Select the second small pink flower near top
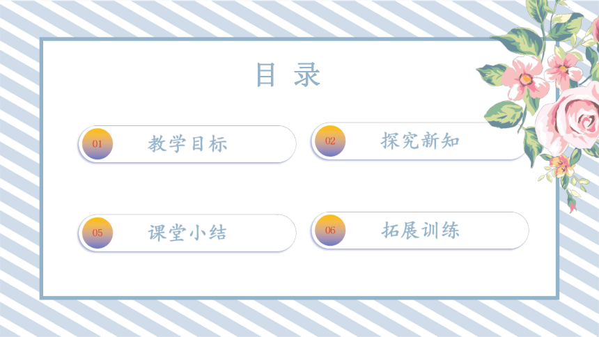This screenshot has width=599, height=337. pyautogui.click(x=563, y=70)
